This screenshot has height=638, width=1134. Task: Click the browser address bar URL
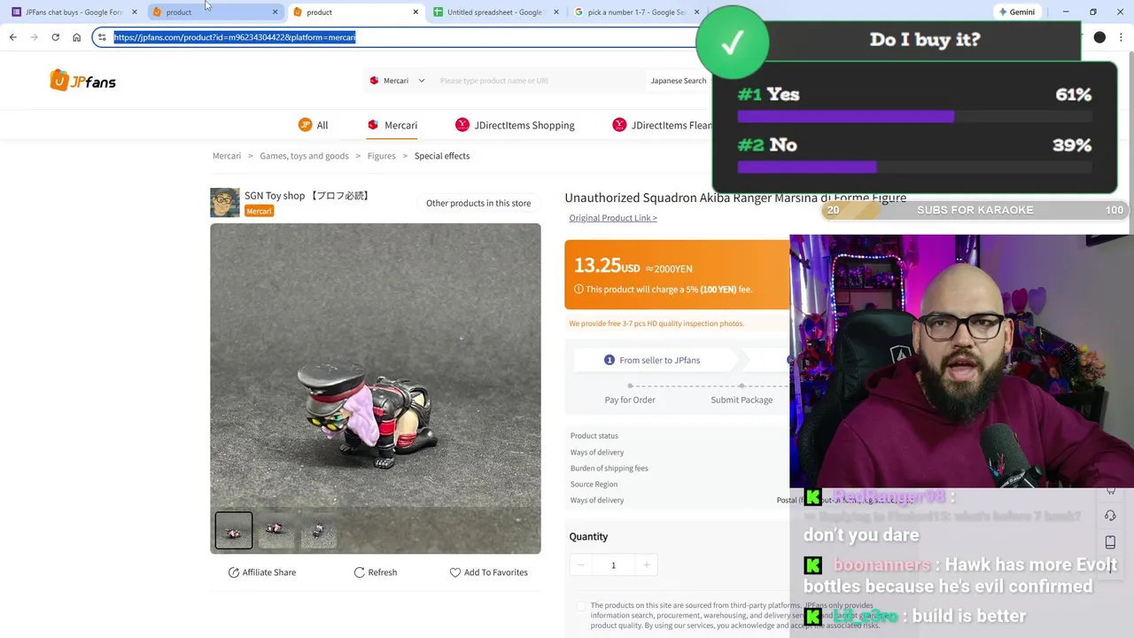pyautogui.click(x=234, y=37)
